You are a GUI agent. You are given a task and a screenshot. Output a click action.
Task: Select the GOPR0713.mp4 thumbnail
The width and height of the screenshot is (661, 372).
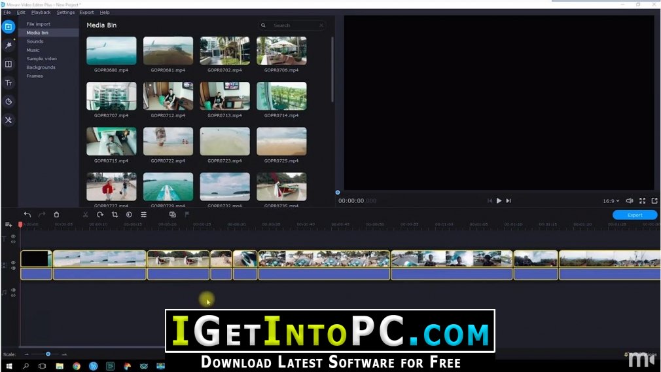224,96
